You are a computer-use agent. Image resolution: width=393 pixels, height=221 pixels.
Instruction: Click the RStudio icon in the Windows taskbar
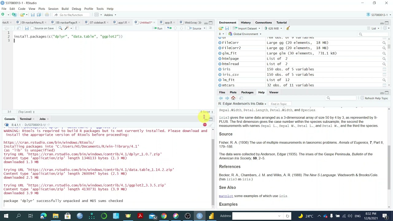199,216
